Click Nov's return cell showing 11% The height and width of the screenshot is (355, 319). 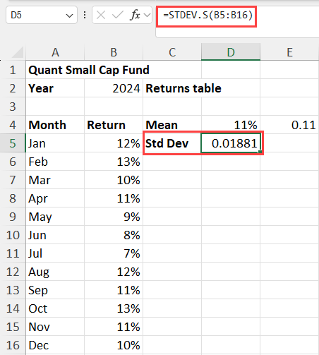click(114, 327)
